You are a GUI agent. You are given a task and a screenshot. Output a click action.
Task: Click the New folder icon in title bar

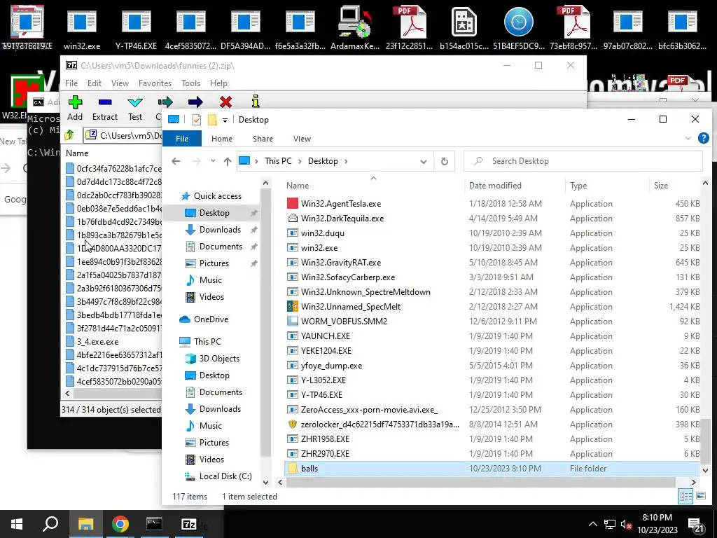tap(212, 120)
